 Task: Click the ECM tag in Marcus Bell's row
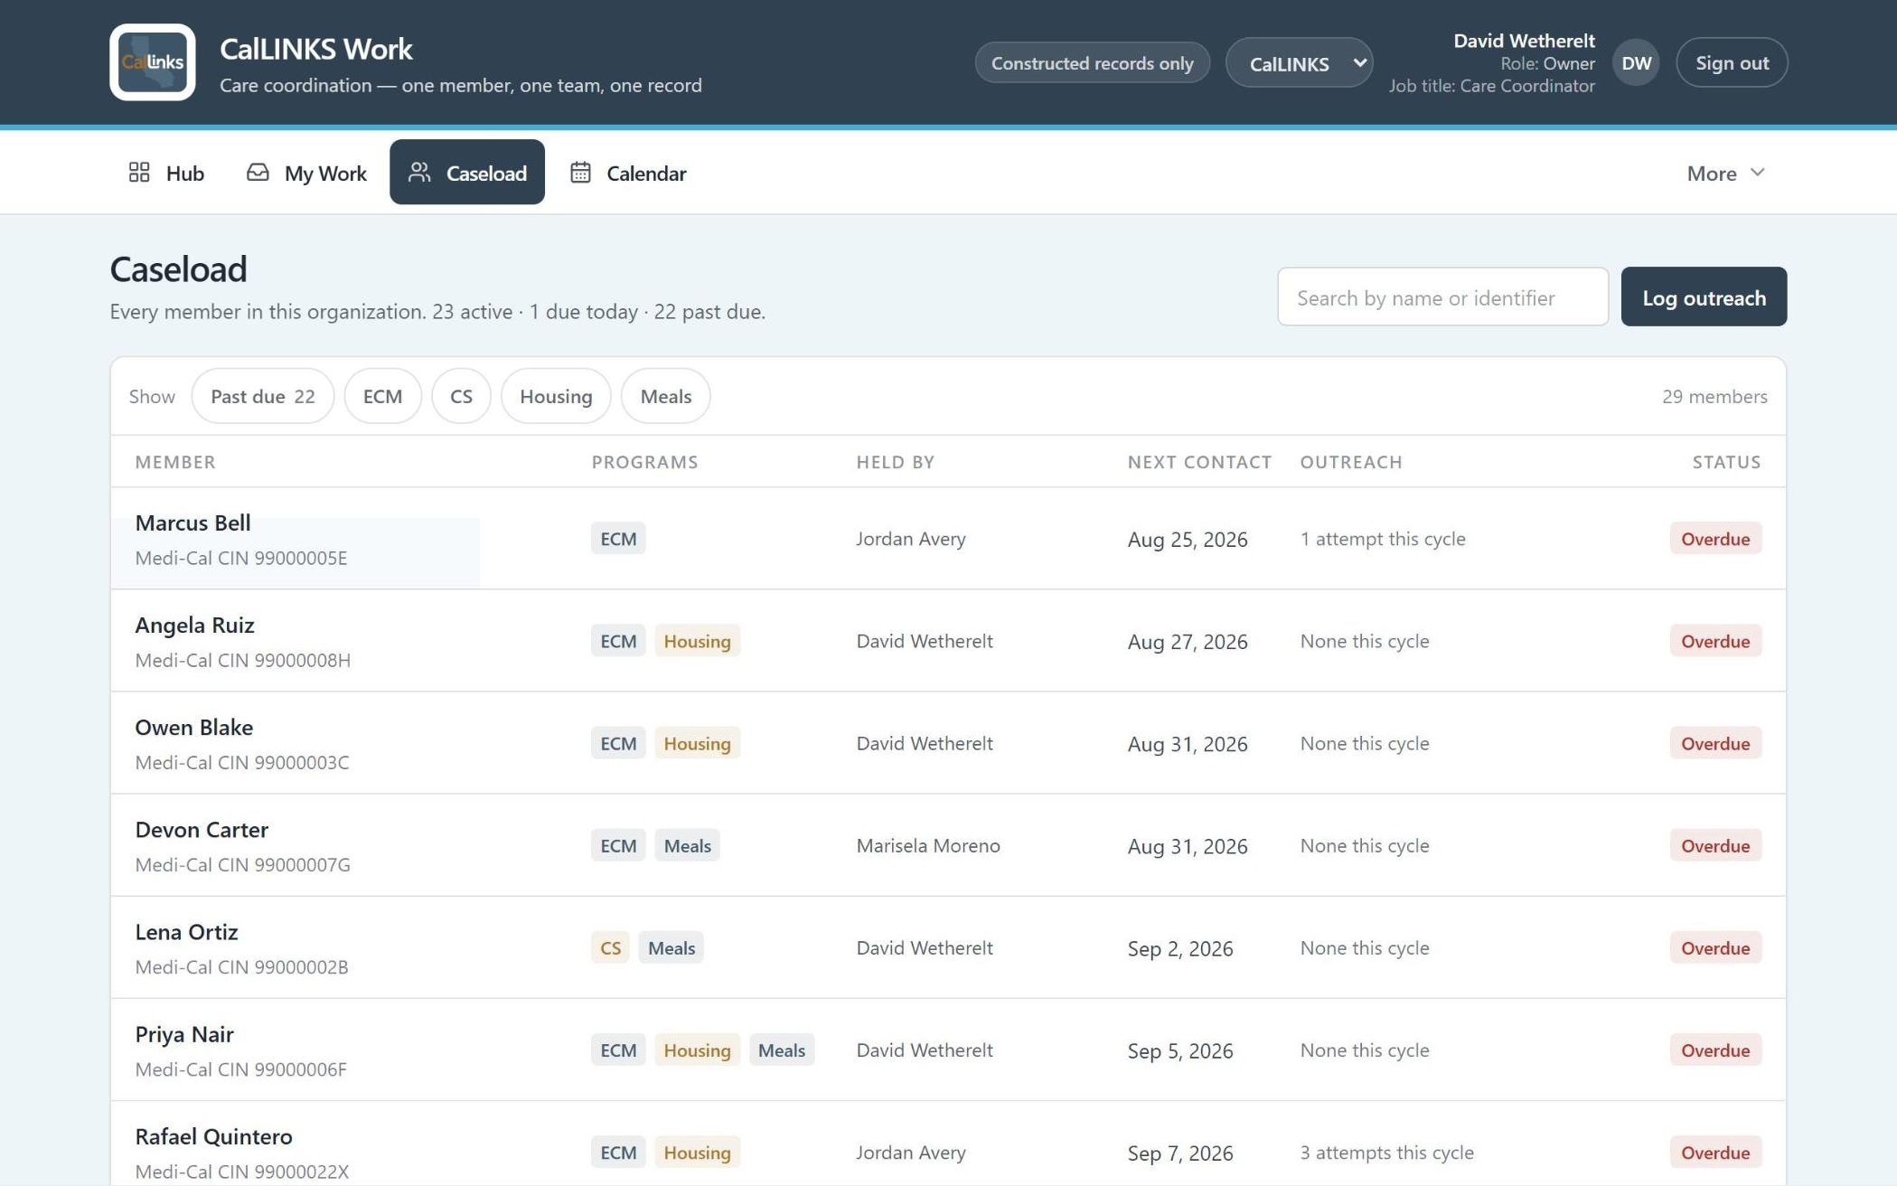click(x=618, y=539)
